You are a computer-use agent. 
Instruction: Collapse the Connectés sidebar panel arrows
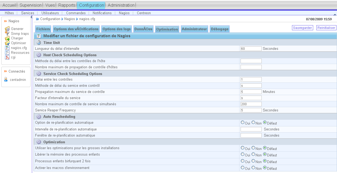(x=5, y=72)
